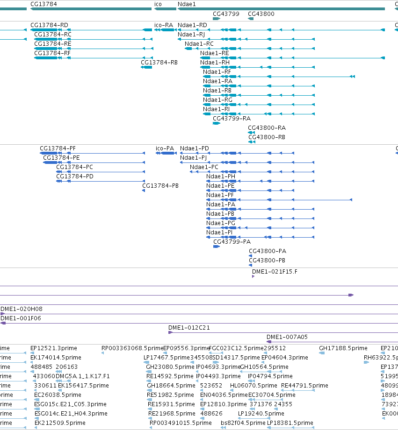Click the CG13784-PD protein label
398x430 pixels.
75,176
